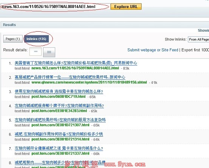Click the post.tom.com/3E001D721314.html URL
The height and width of the screenshot is (168, 209).
pyautogui.click(x=60, y=139)
